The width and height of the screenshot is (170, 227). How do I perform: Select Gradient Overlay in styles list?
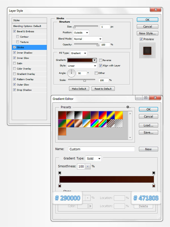(x=26, y=74)
